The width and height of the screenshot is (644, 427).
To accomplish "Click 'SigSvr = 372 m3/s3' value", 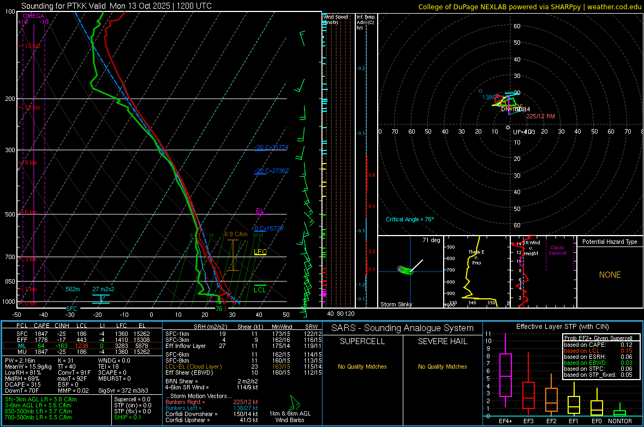I will click(x=123, y=390).
